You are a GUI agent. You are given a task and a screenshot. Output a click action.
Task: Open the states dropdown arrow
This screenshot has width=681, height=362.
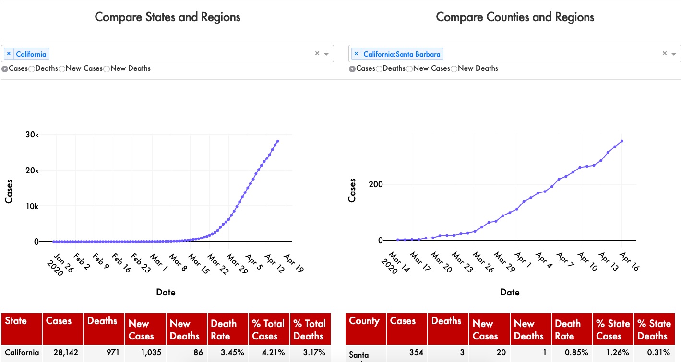(x=326, y=54)
